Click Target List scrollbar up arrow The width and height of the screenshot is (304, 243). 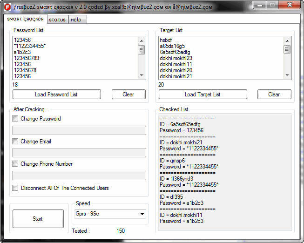click(x=287, y=41)
